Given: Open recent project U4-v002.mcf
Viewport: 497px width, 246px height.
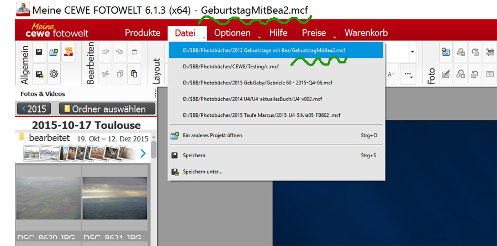Looking at the screenshot, I should (x=276, y=99).
